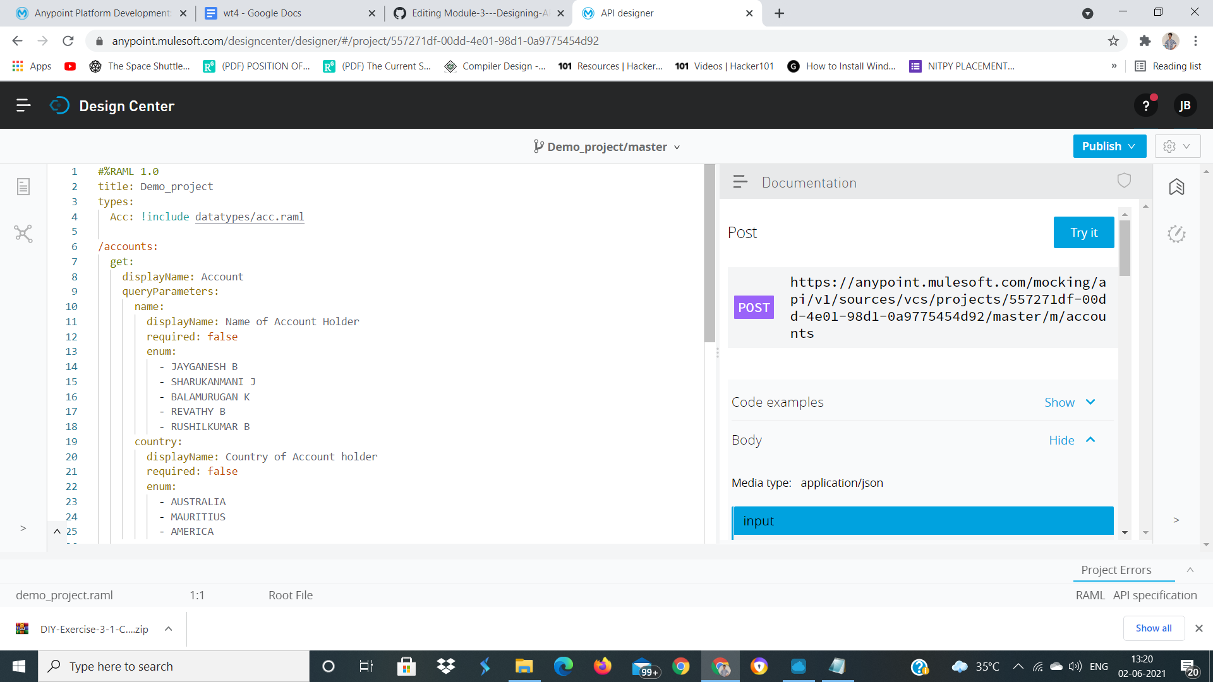This screenshot has width=1213, height=682.
Task: Collapse the right panel with arrow
Action: [1176, 520]
